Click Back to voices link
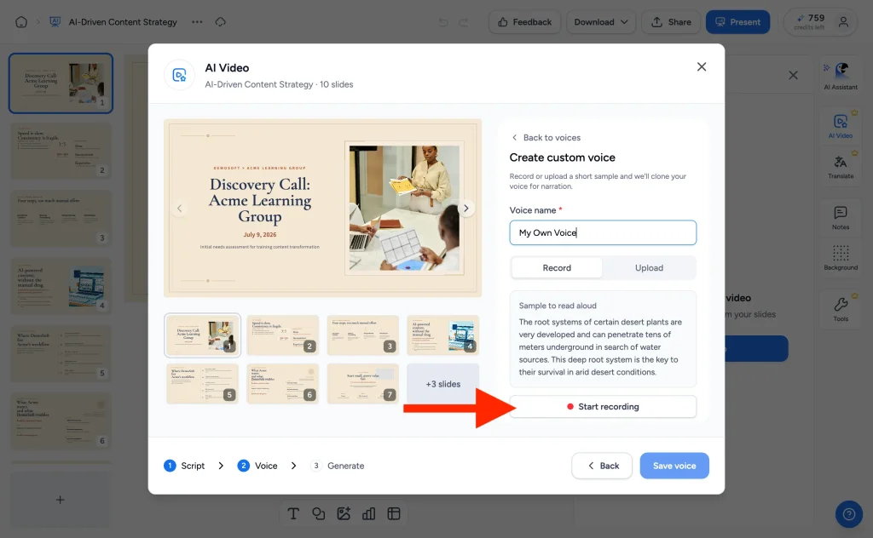 pos(546,138)
